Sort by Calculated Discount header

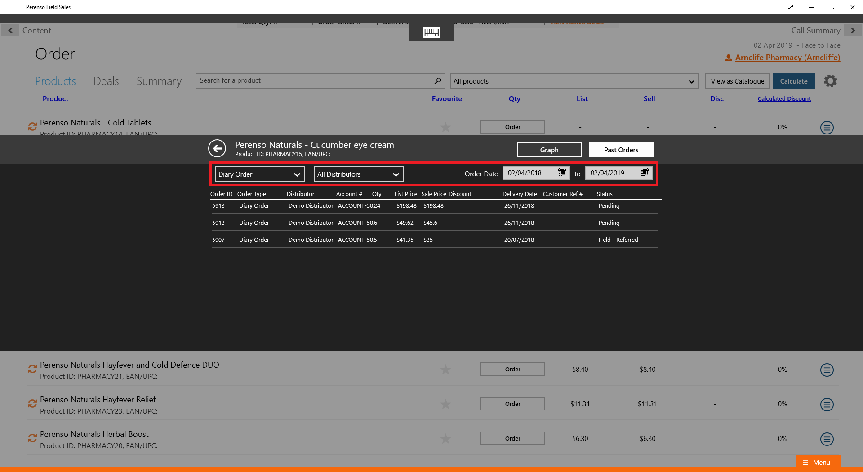coord(784,98)
